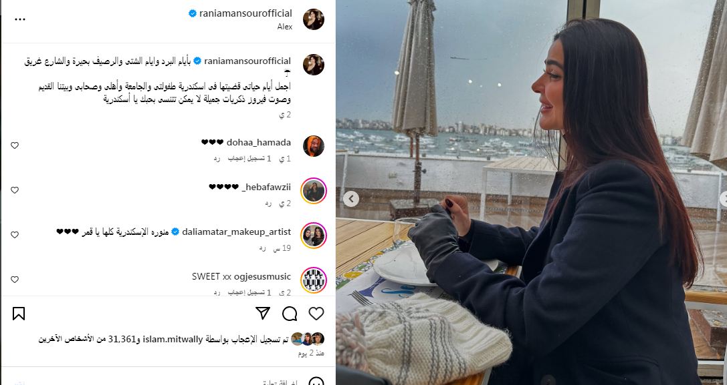Share the post via paper plane icon

point(263,314)
